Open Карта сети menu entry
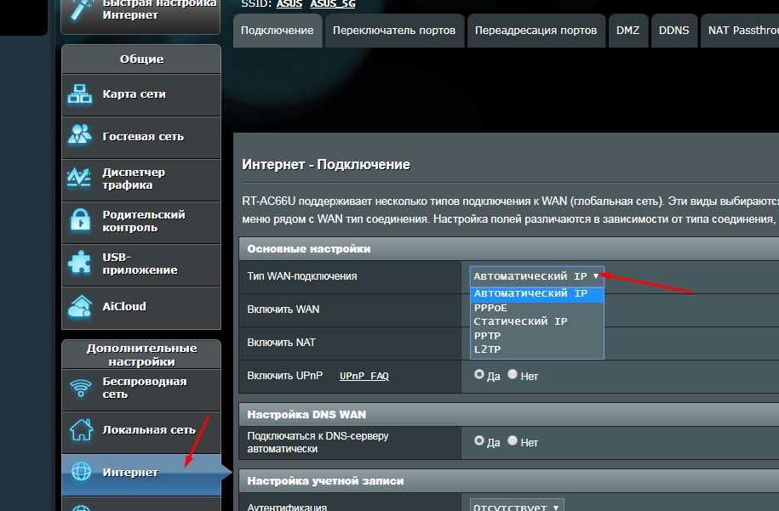 (x=141, y=94)
